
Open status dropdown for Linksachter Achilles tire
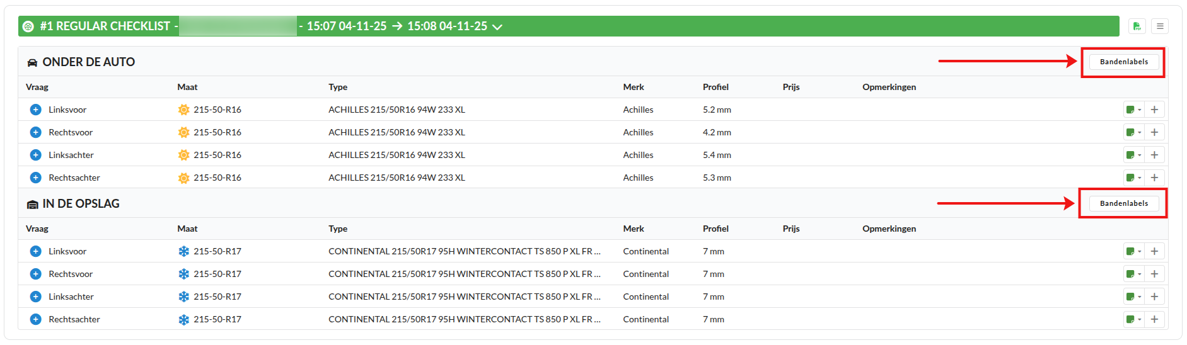click(1133, 155)
